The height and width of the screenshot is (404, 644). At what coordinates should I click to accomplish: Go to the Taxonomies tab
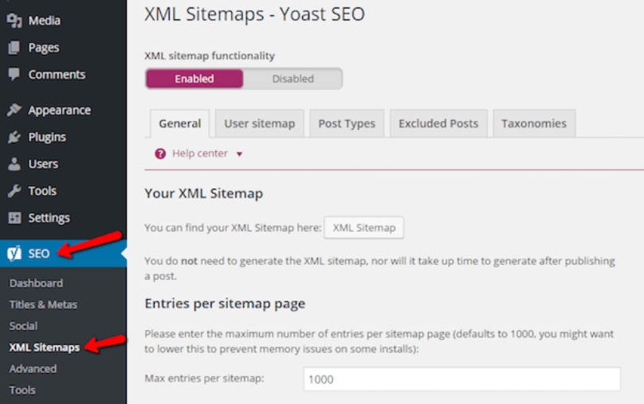(534, 123)
